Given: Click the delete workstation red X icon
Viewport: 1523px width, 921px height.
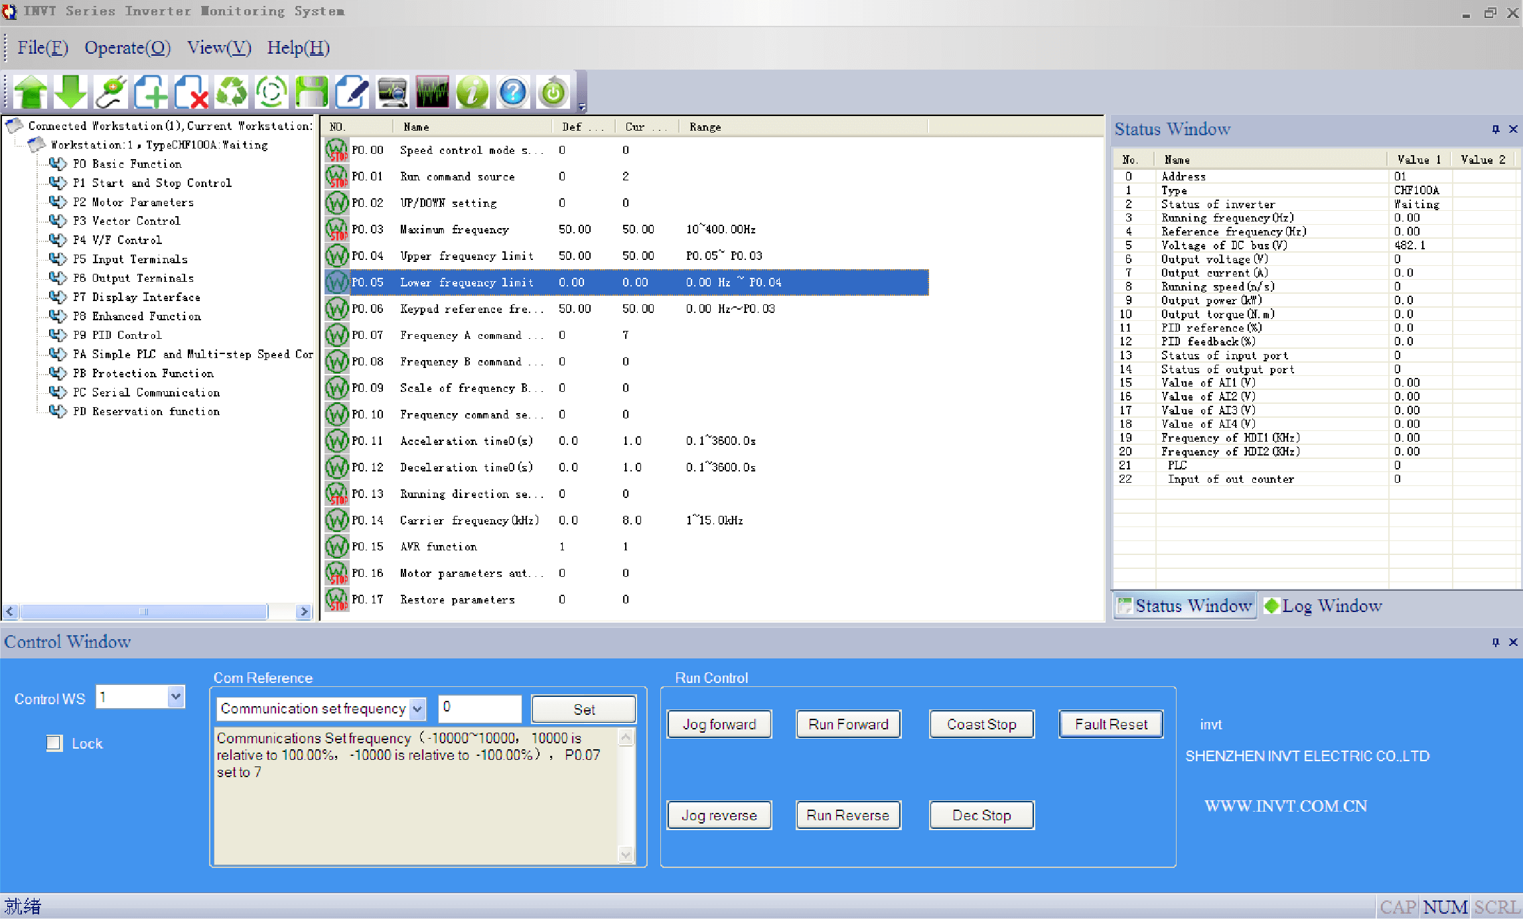Looking at the screenshot, I should [x=191, y=92].
